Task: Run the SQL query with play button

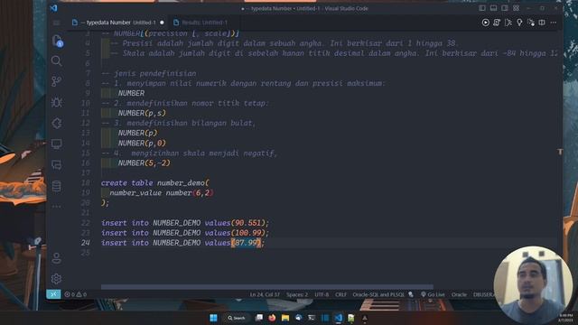Action: pos(486,23)
